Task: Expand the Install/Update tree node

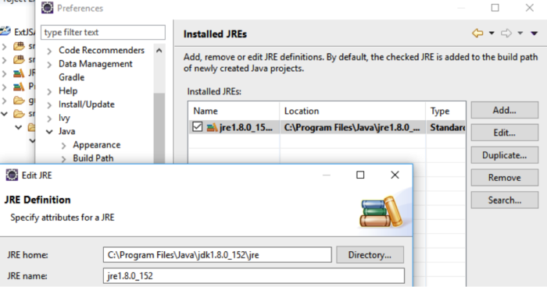Action: (x=49, y=105)
